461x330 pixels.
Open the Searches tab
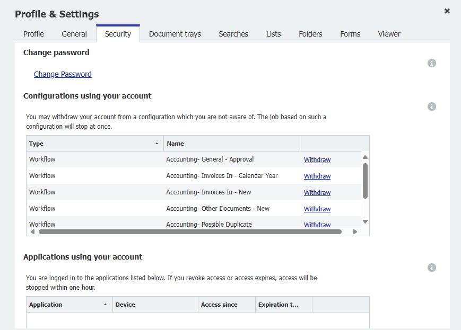(x=233, y=33)
